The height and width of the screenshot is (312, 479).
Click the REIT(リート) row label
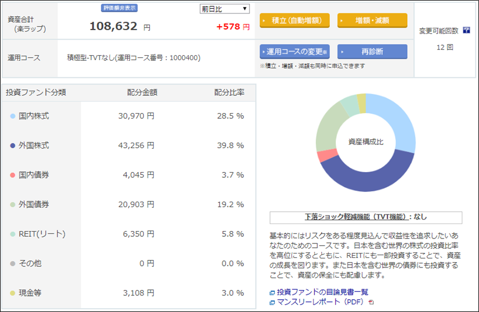[42, 234]
